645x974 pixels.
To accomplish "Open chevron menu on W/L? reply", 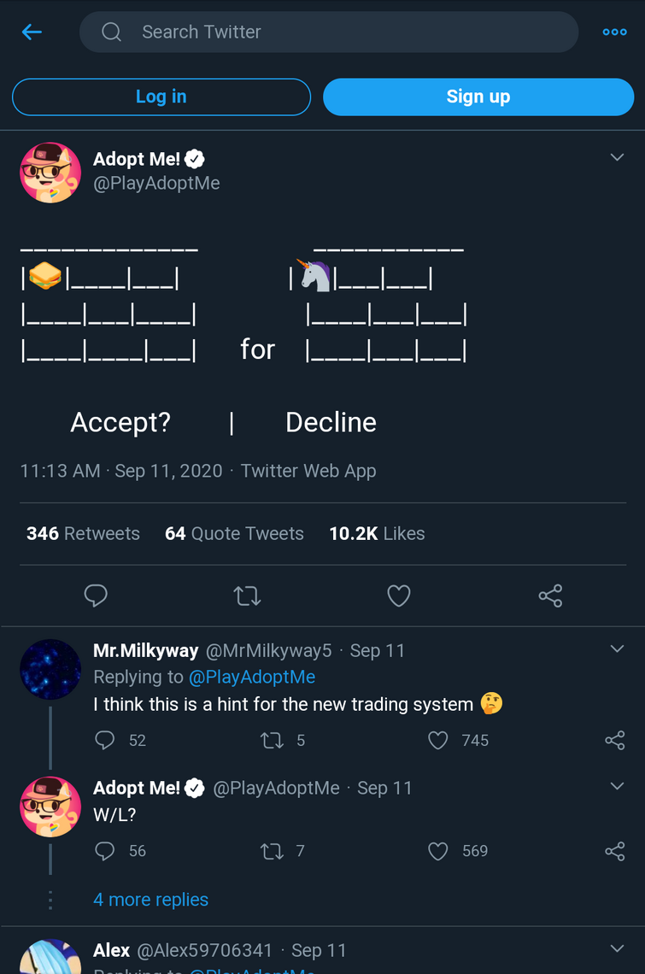I will pyautogui.click(x=617, y=786).
